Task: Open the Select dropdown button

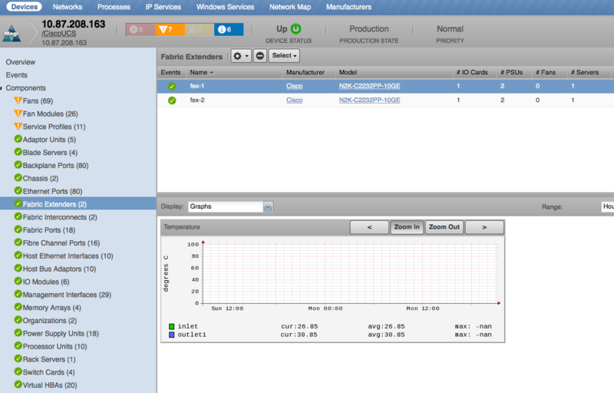Action: (284, 55)
